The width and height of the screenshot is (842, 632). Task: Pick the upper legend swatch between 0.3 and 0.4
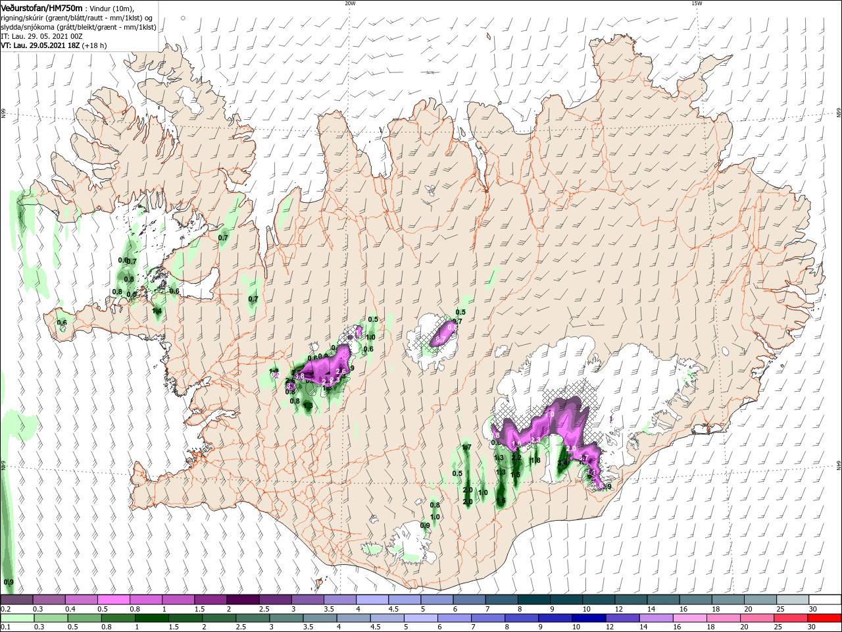tap(49, 600)
